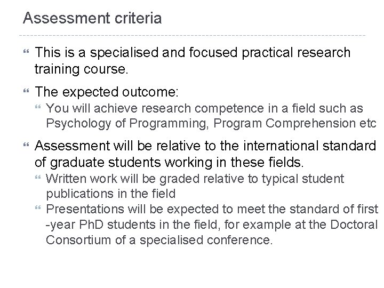The height and width of the screenshot is (288, 384).
Task: Click the sub-bullet before "Written work will be graded"
Action: pos(37,178)
